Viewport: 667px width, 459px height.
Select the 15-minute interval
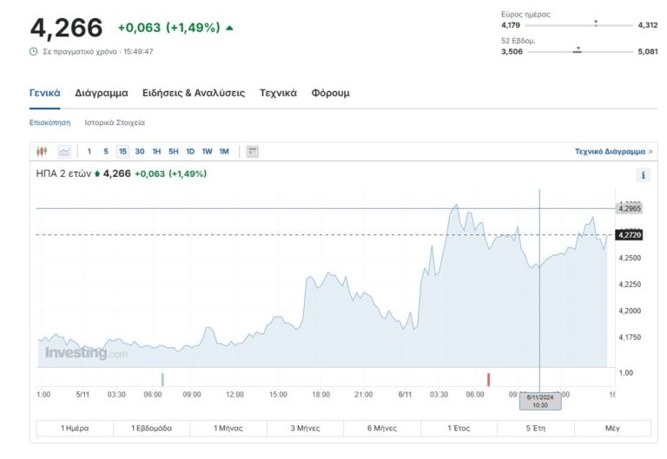point(122,151)
